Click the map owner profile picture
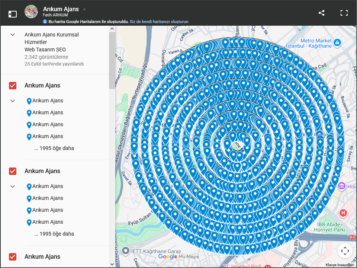This screenshot has width=357, height=268. 31,12
